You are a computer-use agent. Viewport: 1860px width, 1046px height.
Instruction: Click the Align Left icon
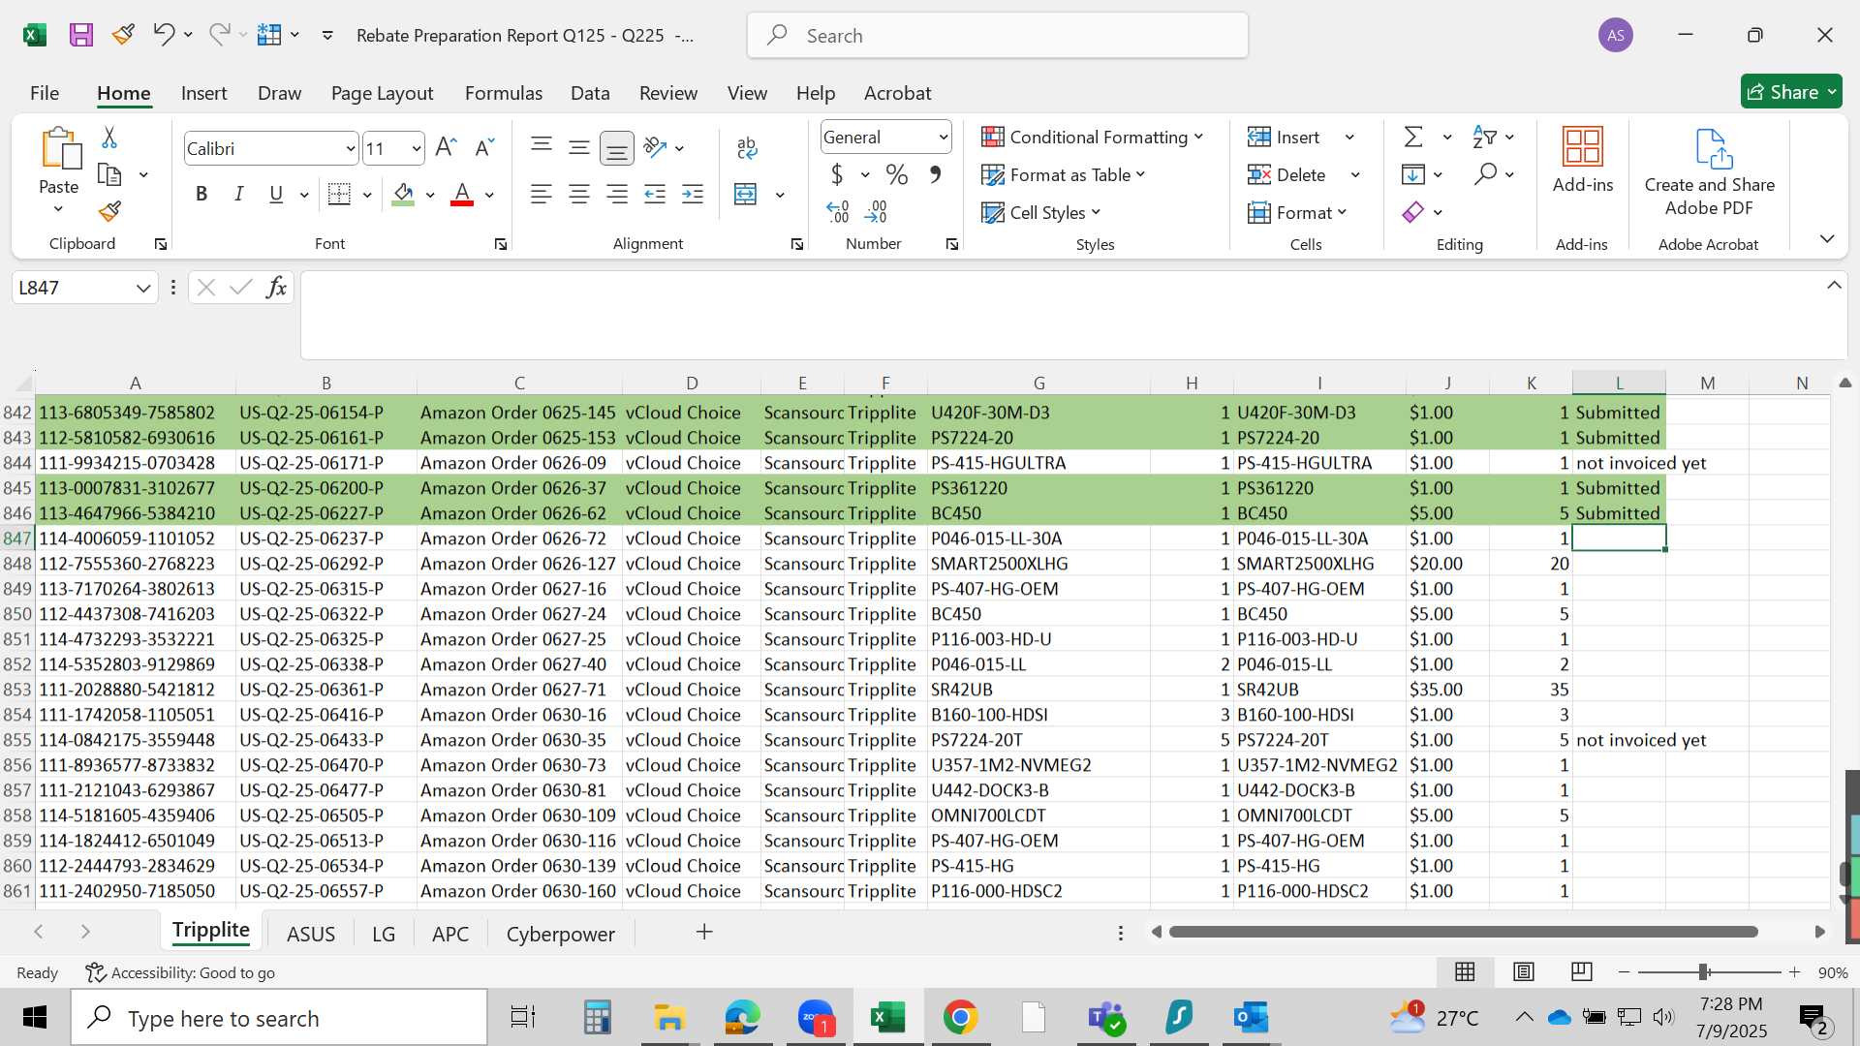(x=542, y=195)
